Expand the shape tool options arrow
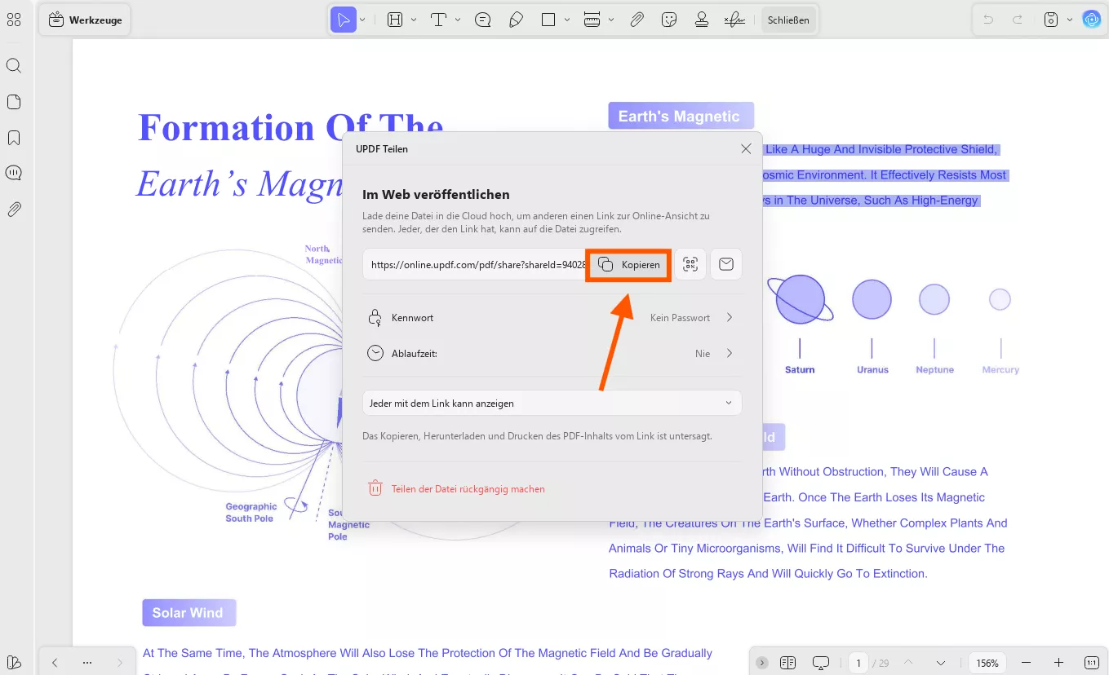 click(567, 20)
